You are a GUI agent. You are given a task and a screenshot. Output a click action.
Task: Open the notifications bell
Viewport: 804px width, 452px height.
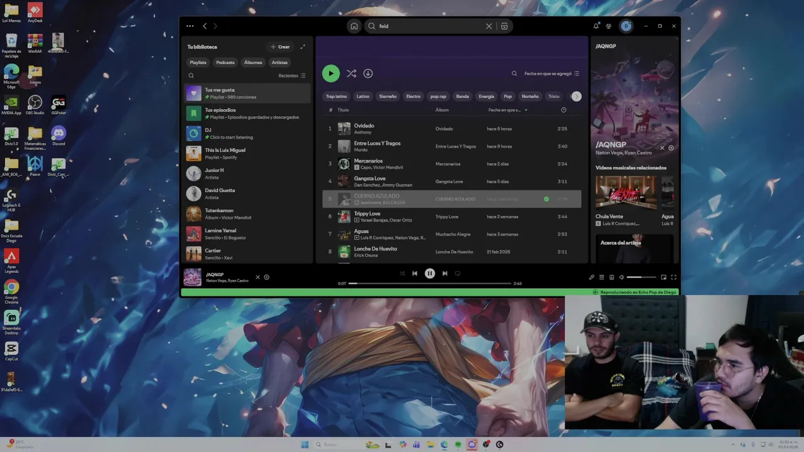(596, 26)
